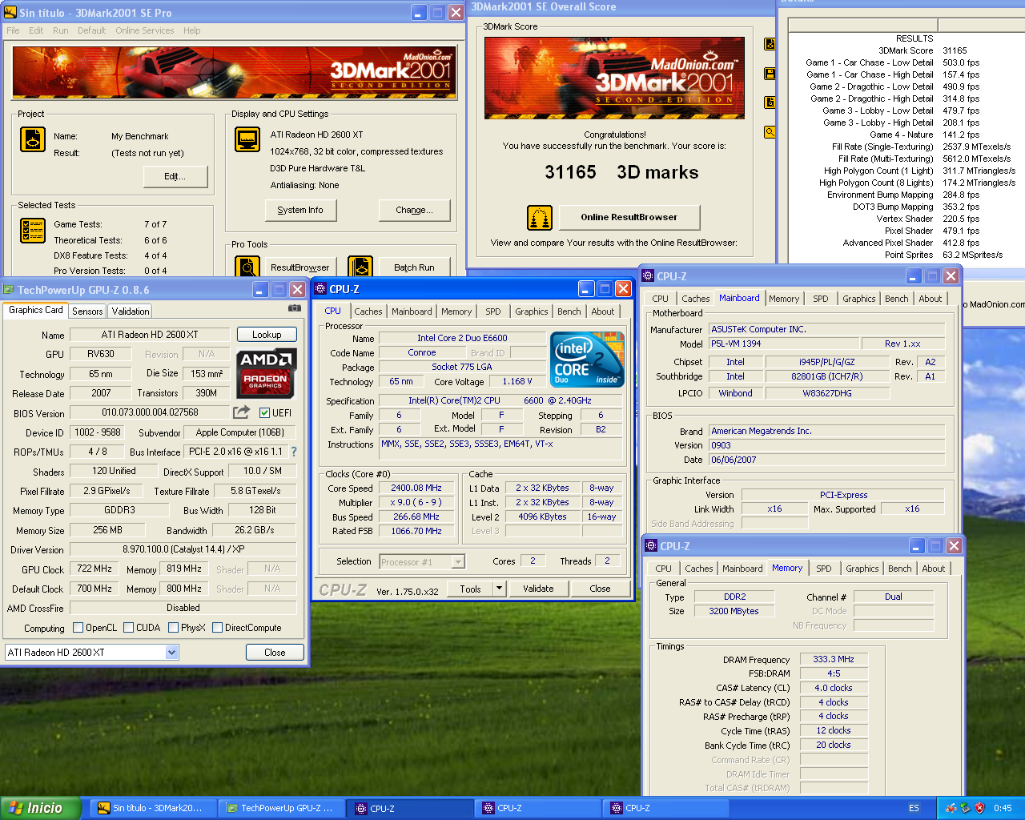Image resolution: width=1025 pixels, height=820 pixels.
Task: Click the magnifier icon beside ResultBrowser
Action: [x=247, y=267]
